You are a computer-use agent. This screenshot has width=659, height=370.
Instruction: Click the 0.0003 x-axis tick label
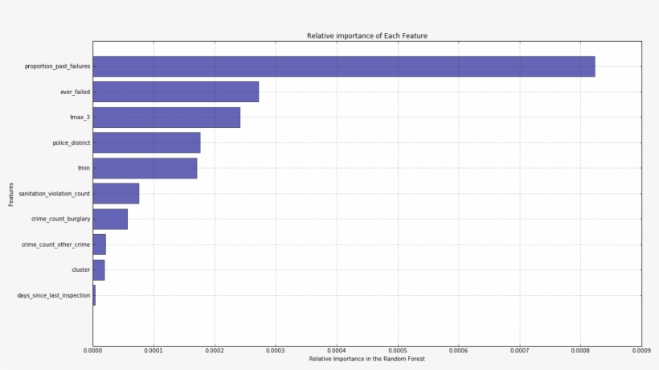pos(276,350)
